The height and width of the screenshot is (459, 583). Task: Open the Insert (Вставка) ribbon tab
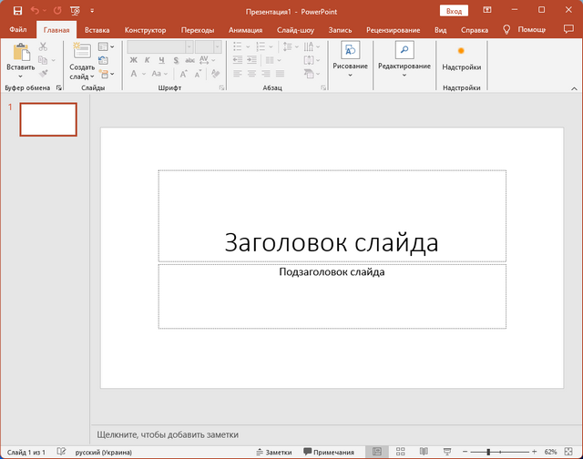coord(97,29)
